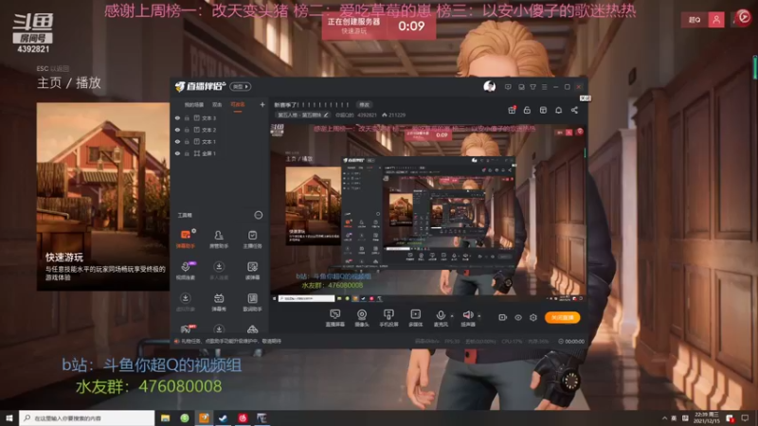
Task: Open the 读弹幕 tool
Action: 252,271
